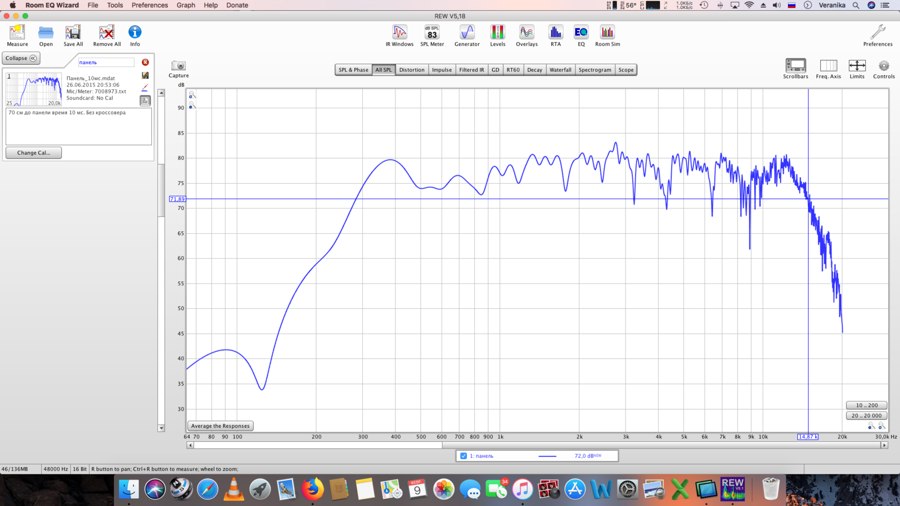Click the upper vertical zoom icon in the top-left of the graph
This screenshot has height=506, width=900.
click(x=192, y=95)
